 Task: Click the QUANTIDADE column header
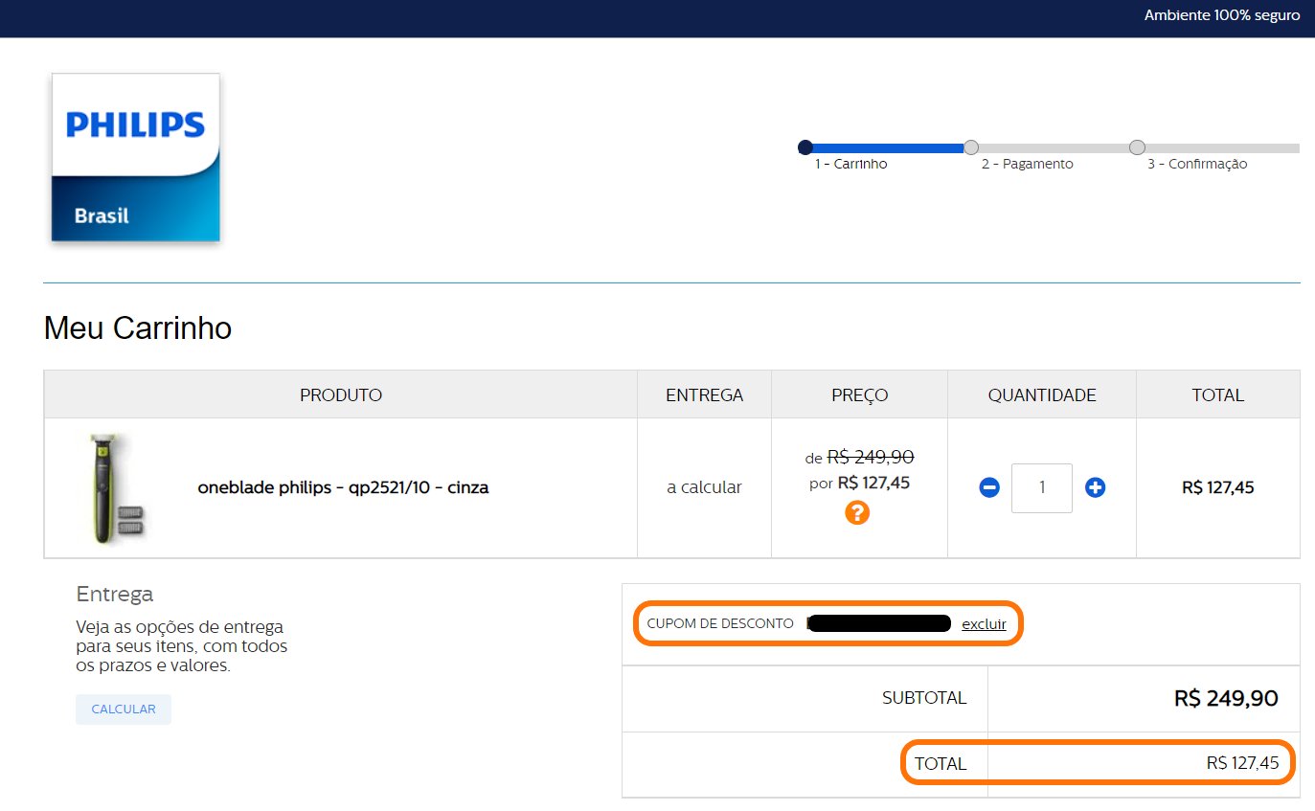coord(1042,394)
